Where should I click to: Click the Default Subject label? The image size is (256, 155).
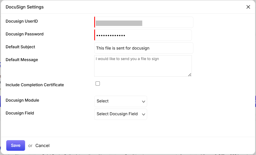(x=20, y=47)
